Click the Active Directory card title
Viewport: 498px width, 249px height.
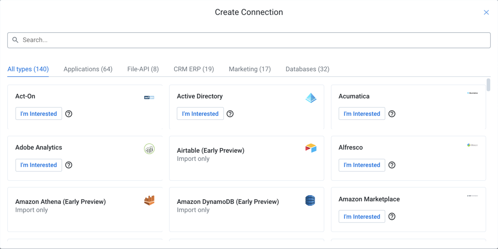pos(200,96)
